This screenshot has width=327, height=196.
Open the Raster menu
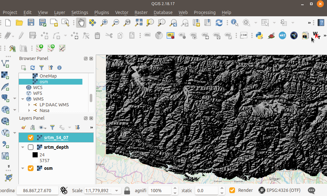tap(141, 12)
